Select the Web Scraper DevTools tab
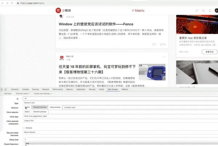218x146 pixels. (x=113, y=89)
